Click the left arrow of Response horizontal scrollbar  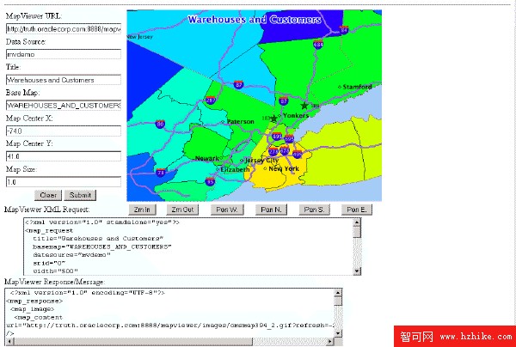[x=9, y=341]
